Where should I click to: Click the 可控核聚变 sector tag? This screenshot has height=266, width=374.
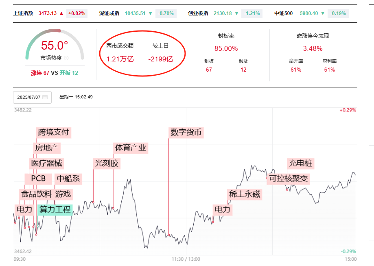pos(289,179)
